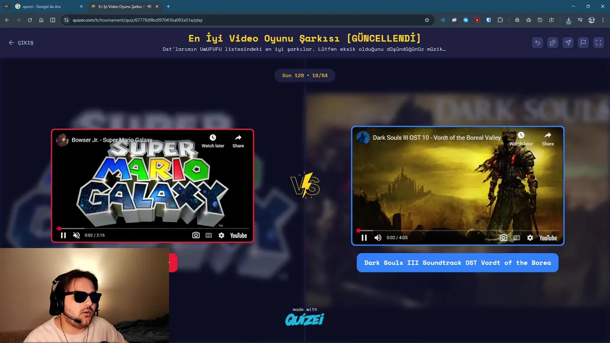The height and width of the screenshot is (343, 610).
Task: Take a screenshot of the Super Mario Galaxy video
Action: (x=196, y=235)
